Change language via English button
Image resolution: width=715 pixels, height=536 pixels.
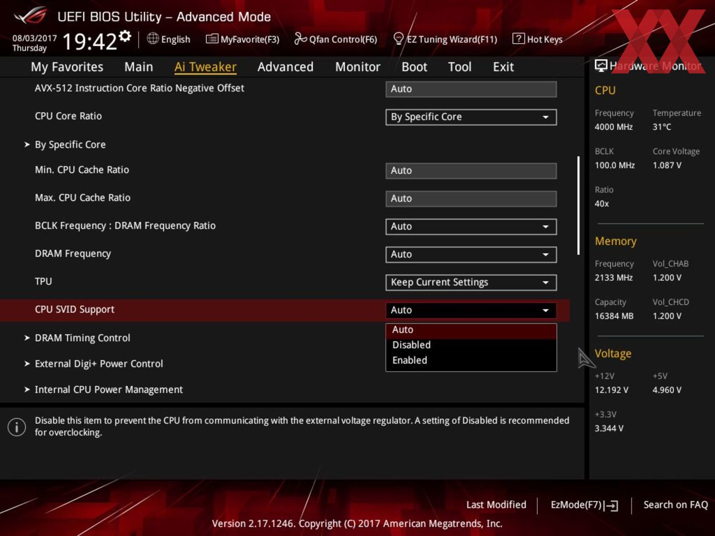169,39
